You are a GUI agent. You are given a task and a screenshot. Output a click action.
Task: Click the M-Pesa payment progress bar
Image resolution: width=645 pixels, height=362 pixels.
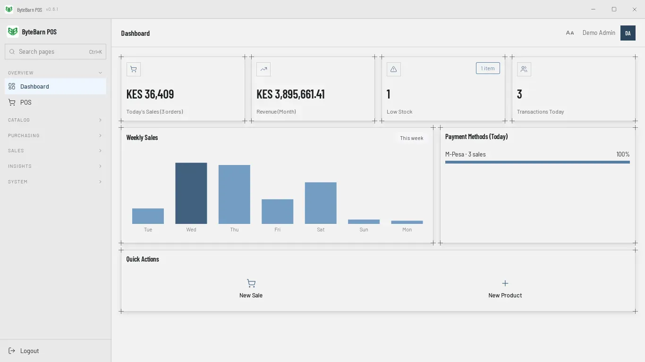tap(537, 162)
